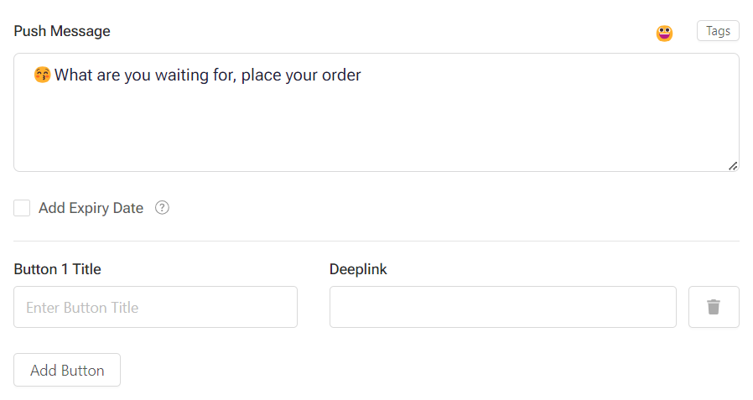Click the divider line above Button 1 Title
The height and width of the screenshot is (400, 753).
(376, 242)
